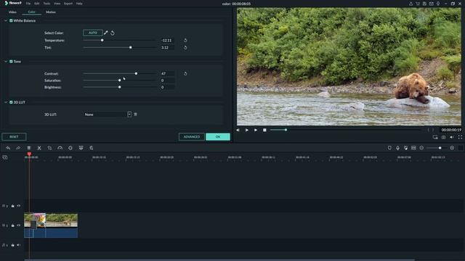Image resolution: width=465 pixels, height=261 pixels.
Task: Open the View menu
Action: coord(57,4)
